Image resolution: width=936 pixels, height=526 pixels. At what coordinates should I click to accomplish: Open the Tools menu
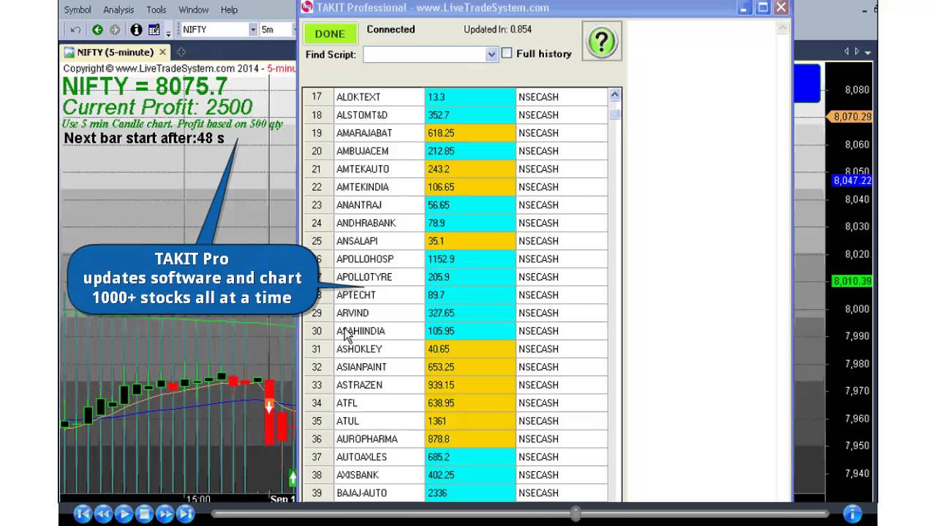pyautogui.click(x=156, y=9)
